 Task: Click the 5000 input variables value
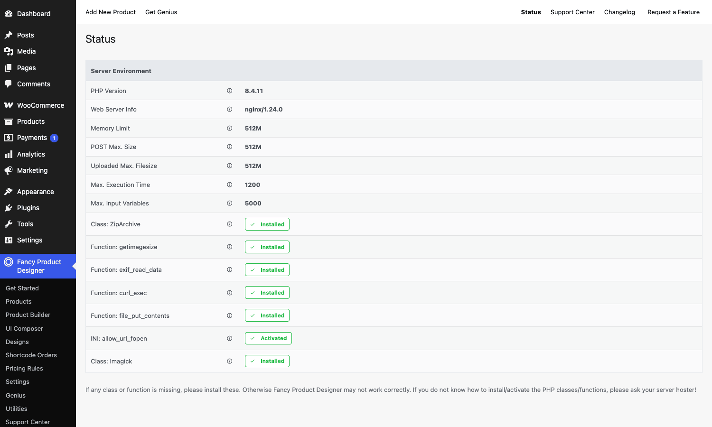pos(253,203)
